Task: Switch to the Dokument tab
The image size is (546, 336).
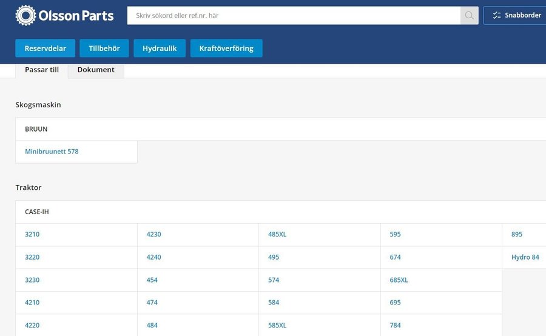Action: click(96, 70)
